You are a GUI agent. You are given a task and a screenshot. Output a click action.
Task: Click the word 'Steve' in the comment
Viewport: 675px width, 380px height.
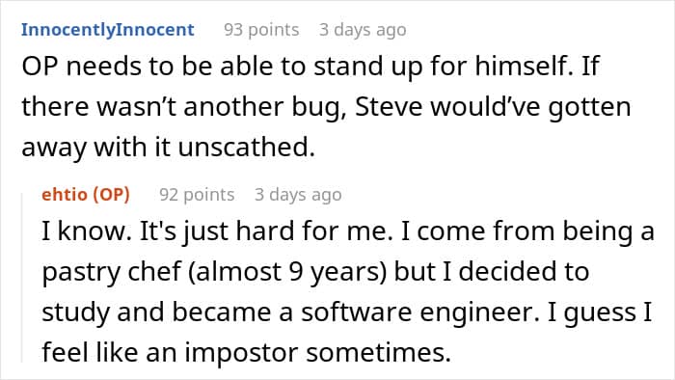point(389,107)
